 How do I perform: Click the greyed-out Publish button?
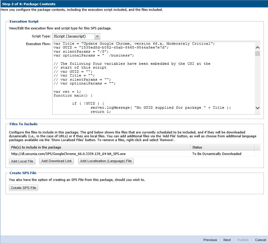pos(243,240)
